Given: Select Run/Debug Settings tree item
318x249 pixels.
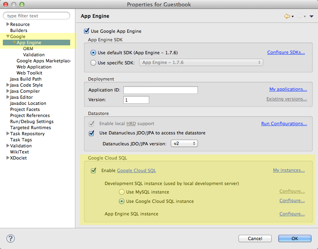Looking at the screenshot, I should [x=32, y=121].
